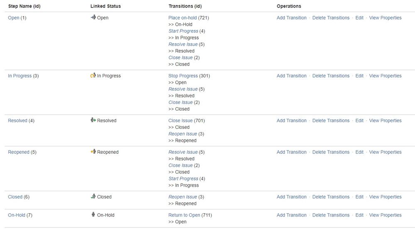Add Transition to the Closed step
This screenshot has width=415, height=239.
pyautogui.click(x=291, y=197)
